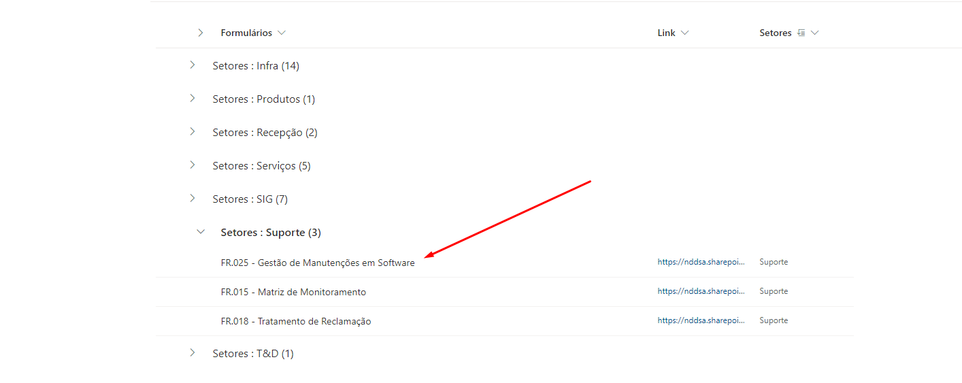Open the Formulários column dropdown

click(x=282, y=33)
